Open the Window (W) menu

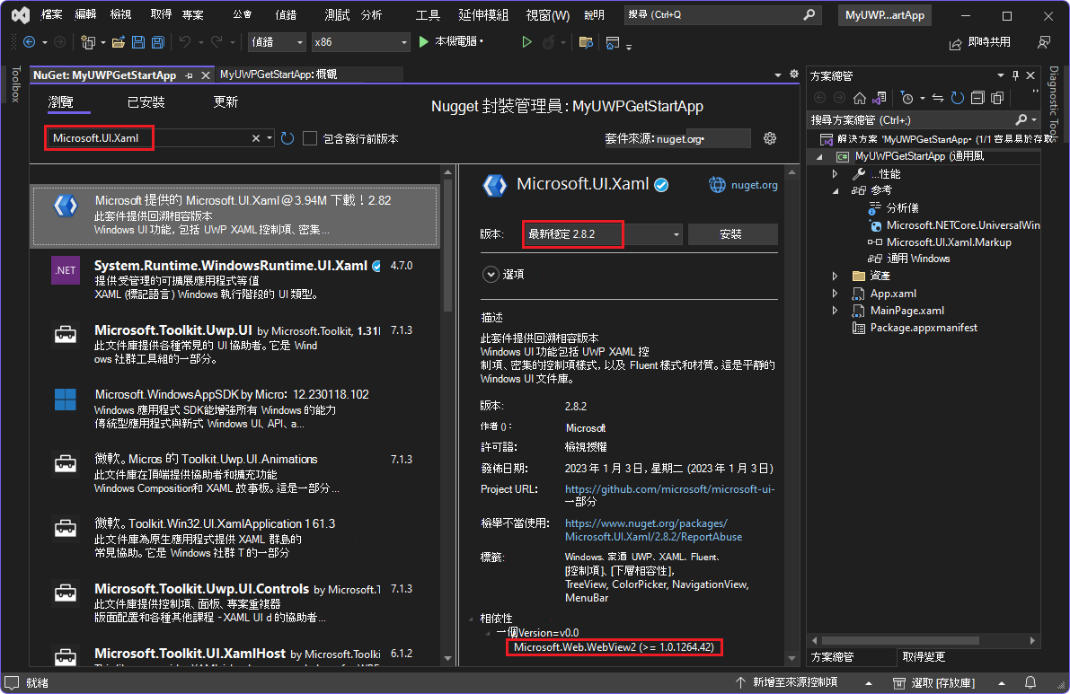(x=548, y=15)
